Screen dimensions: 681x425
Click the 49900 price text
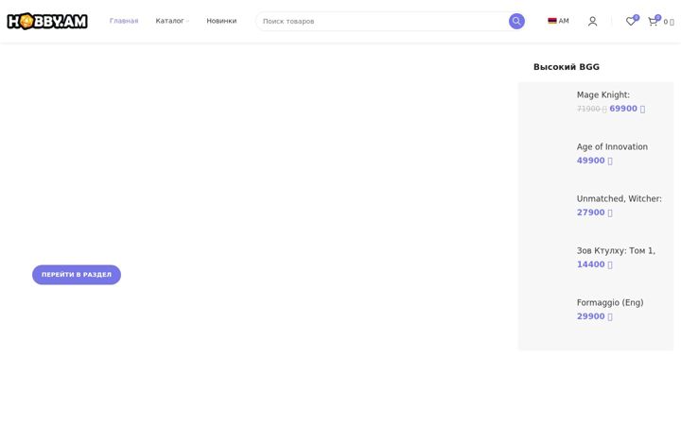point(594,161)
